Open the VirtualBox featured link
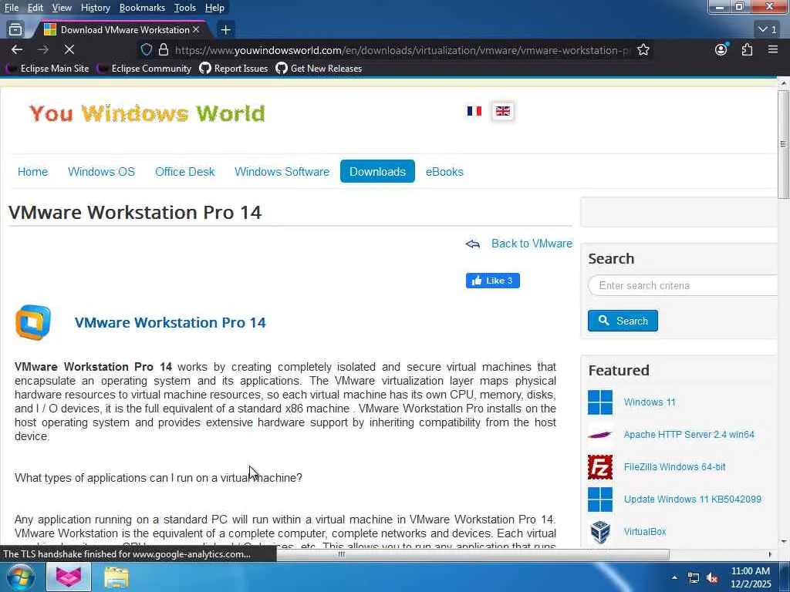The image size is (790, 592). coord(645,532)
